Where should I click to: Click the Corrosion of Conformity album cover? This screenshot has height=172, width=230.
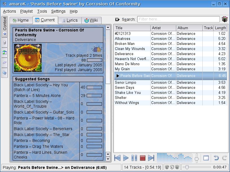28,58
